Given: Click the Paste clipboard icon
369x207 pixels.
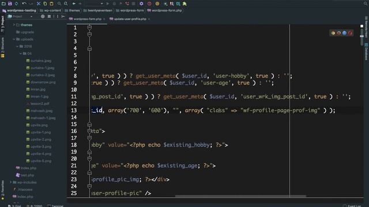Looking at the screenshot, I should point(51,3).
